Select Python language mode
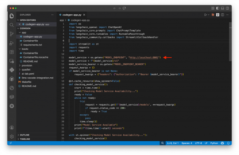 tap(214, 143)
